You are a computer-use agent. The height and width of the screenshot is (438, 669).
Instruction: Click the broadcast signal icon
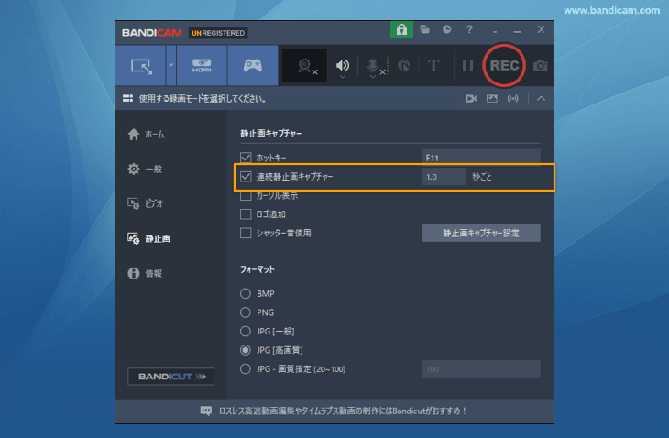point(513,99)
